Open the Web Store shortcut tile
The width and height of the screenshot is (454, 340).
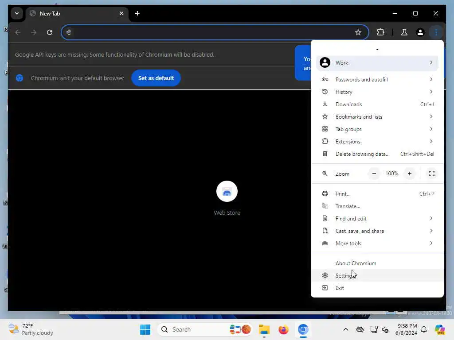227,198
